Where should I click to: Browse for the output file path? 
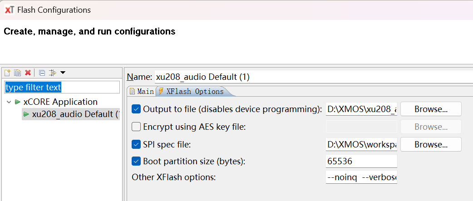click(x=430, y=109)
